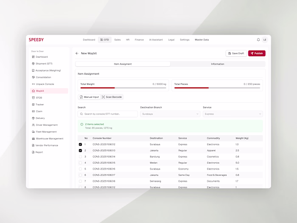Click the Same Day service cell
297x223 pixels.
point(184,175)
